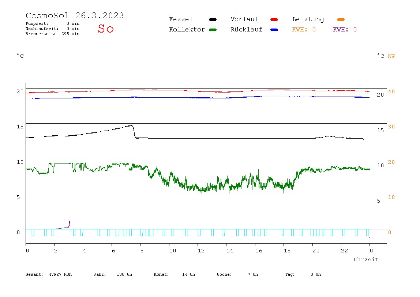Viewport: 420px width, 297px height.
Task: Click the Vorlauf legend label
Action: (244, 19)
